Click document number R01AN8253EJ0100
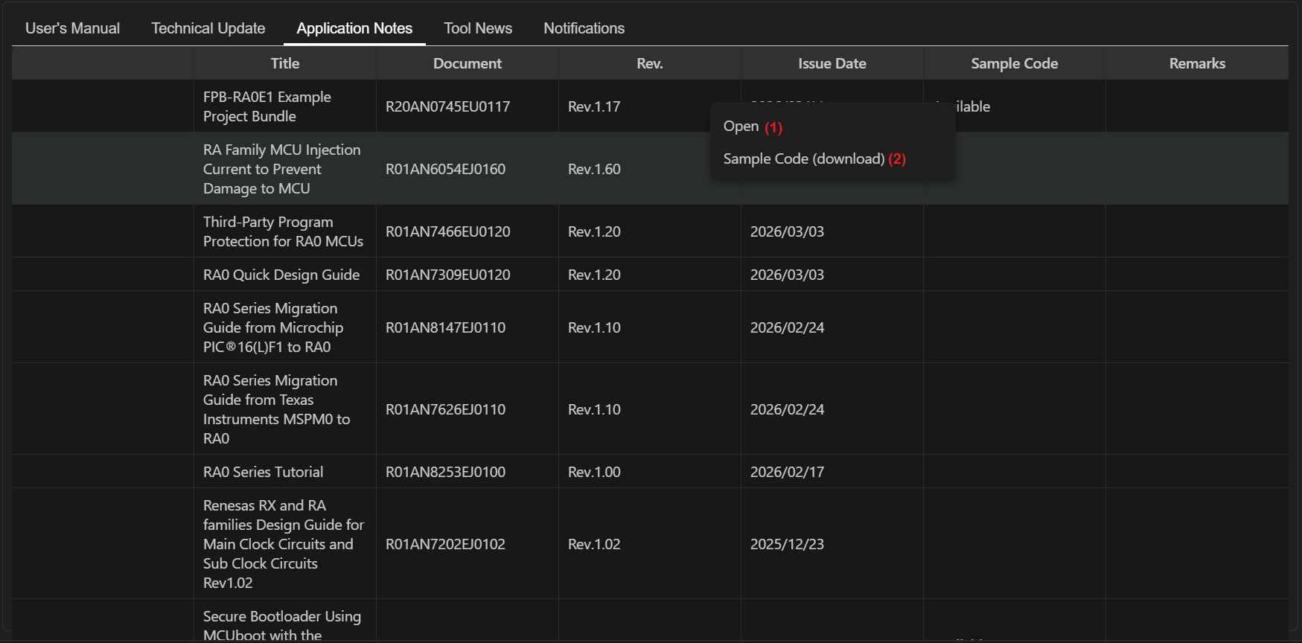The height and width of the screenshot is (643, 1302). click(445, 472)
